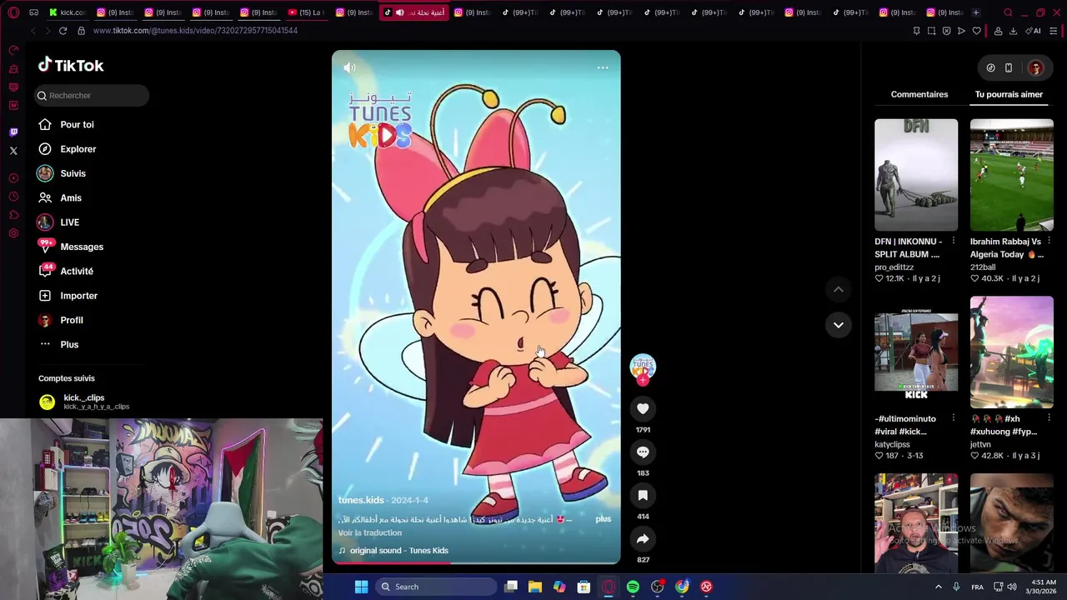Open 212ball profile link
1067x600 pixels.
click(984, 267)
